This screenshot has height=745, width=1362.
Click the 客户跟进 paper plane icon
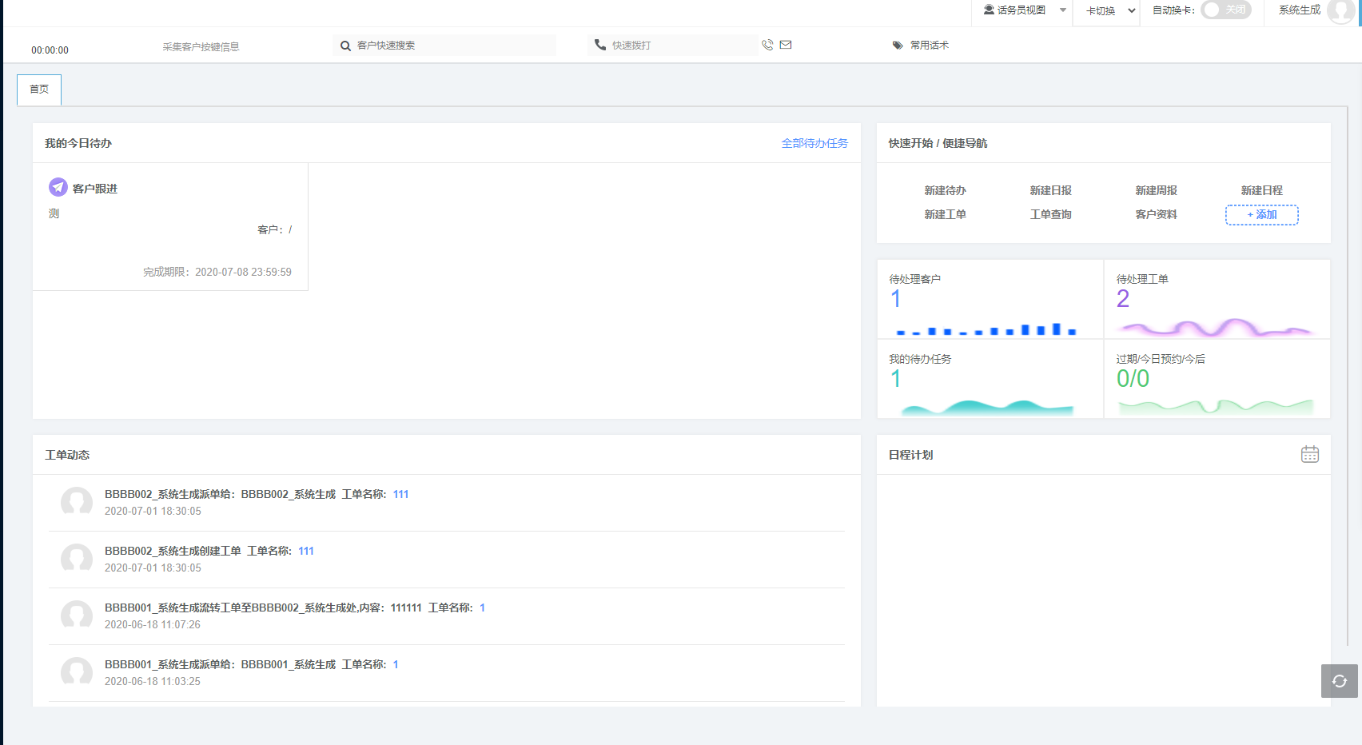pos(58,188)
